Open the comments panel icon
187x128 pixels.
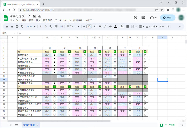(x=143, y=18)
